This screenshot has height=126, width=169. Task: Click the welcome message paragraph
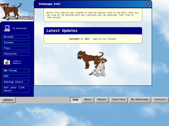[92, 15]
